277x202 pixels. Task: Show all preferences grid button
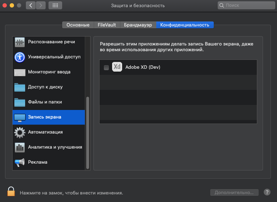[55, 5]
